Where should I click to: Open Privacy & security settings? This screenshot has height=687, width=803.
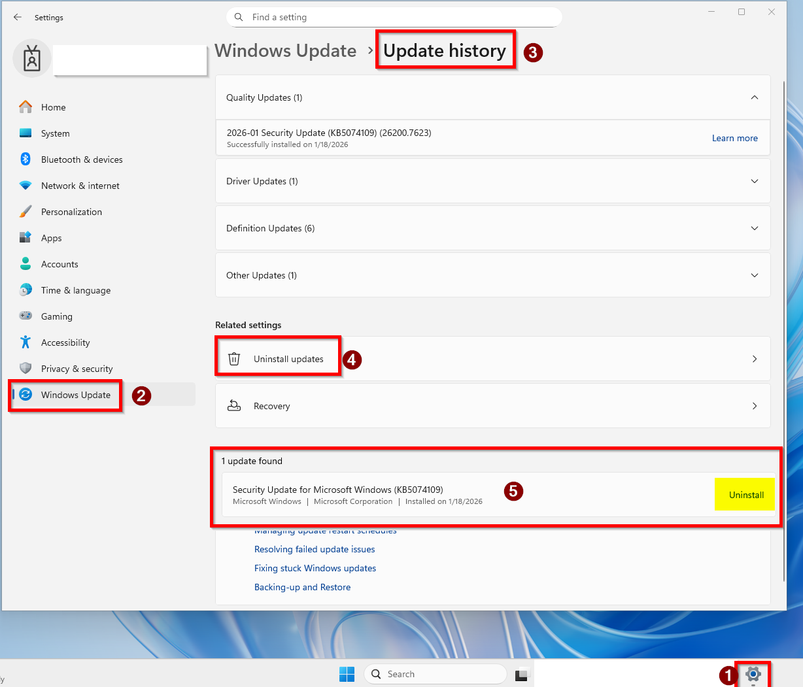pyautogui.click(x=103, y=369)
